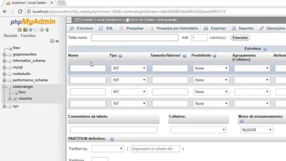Open Predefinido dropdown in first column row

[211, 68]
